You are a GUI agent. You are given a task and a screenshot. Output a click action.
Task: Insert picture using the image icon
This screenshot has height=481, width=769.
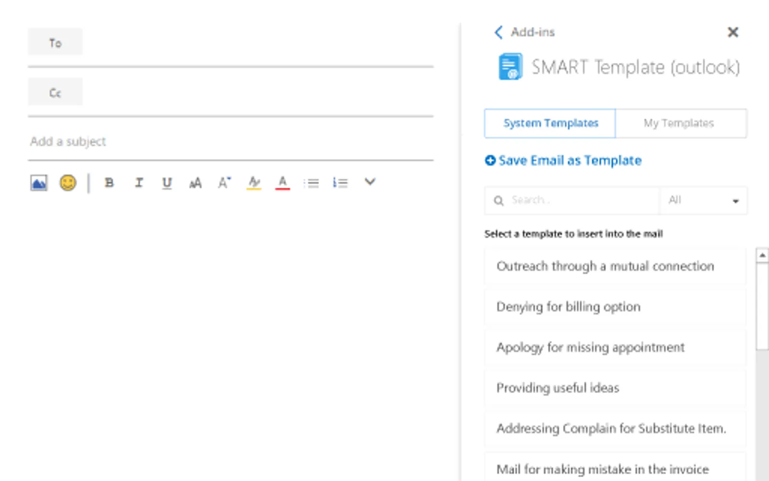click(x=39, y=183)
